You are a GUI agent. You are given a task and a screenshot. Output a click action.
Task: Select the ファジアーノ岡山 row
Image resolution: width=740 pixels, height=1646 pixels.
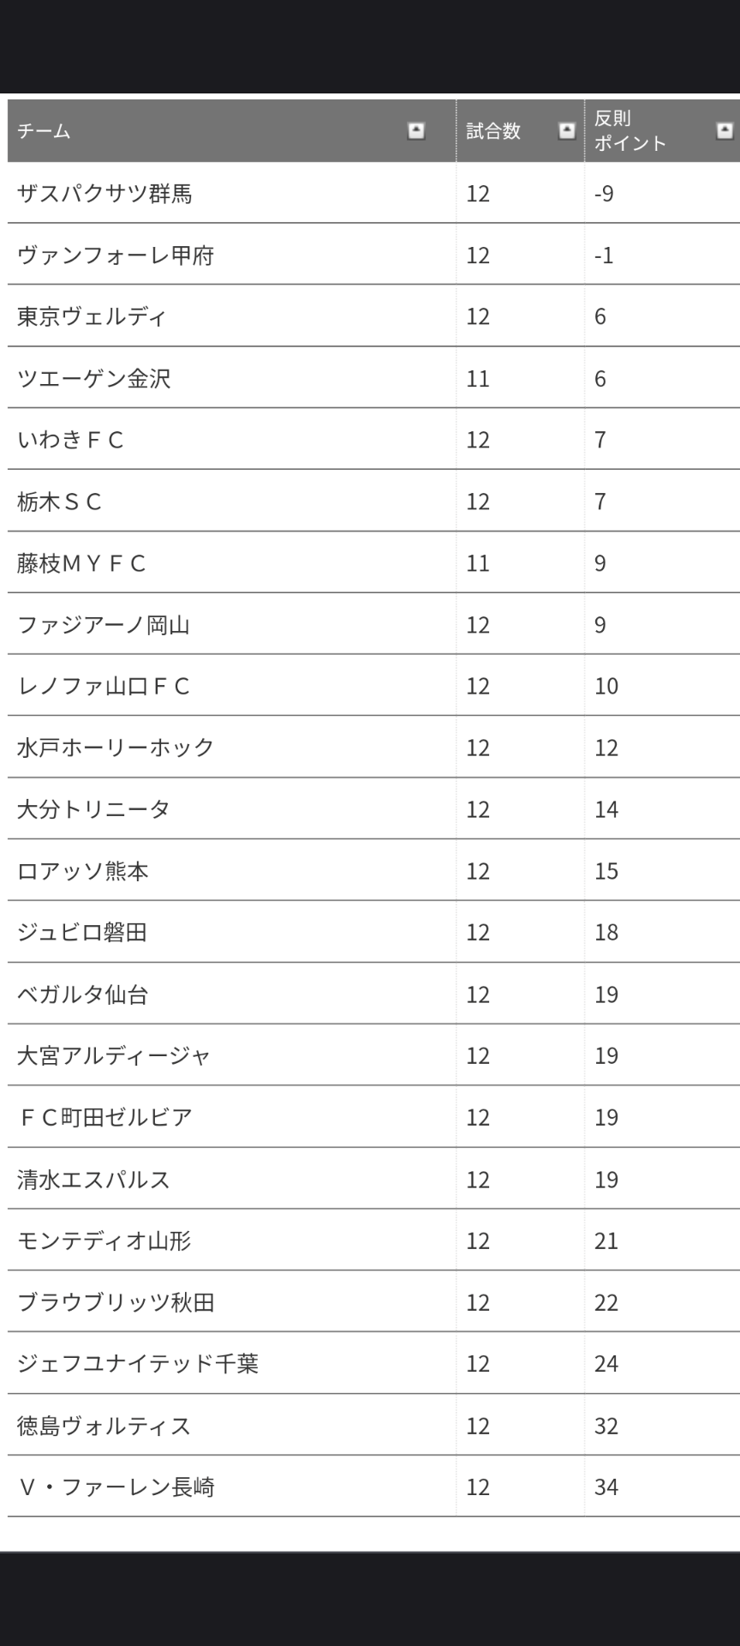tap(373, 624)
